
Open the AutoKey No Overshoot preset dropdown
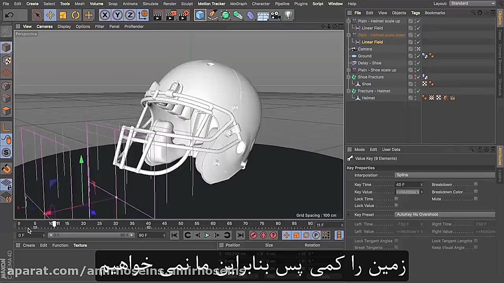click(x=444, y=214)
